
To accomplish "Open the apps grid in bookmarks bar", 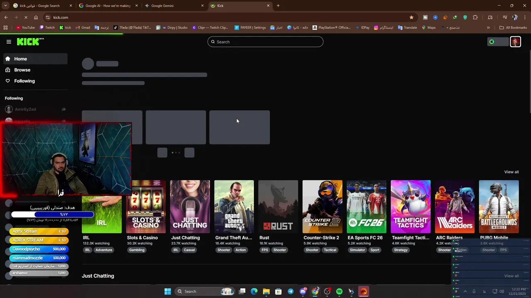I will pos(5,28).
